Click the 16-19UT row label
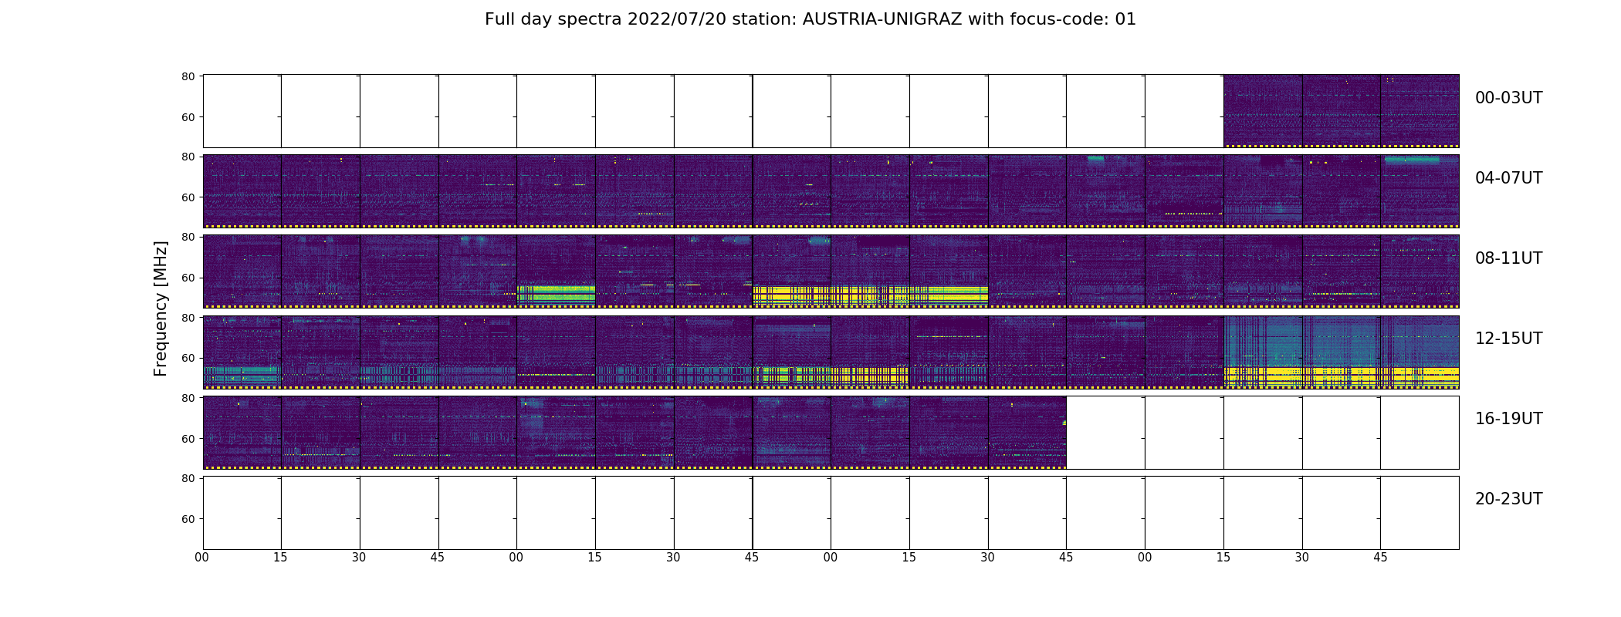The width and height of the screenshot is (1621, 617). tap(1508, 419)
